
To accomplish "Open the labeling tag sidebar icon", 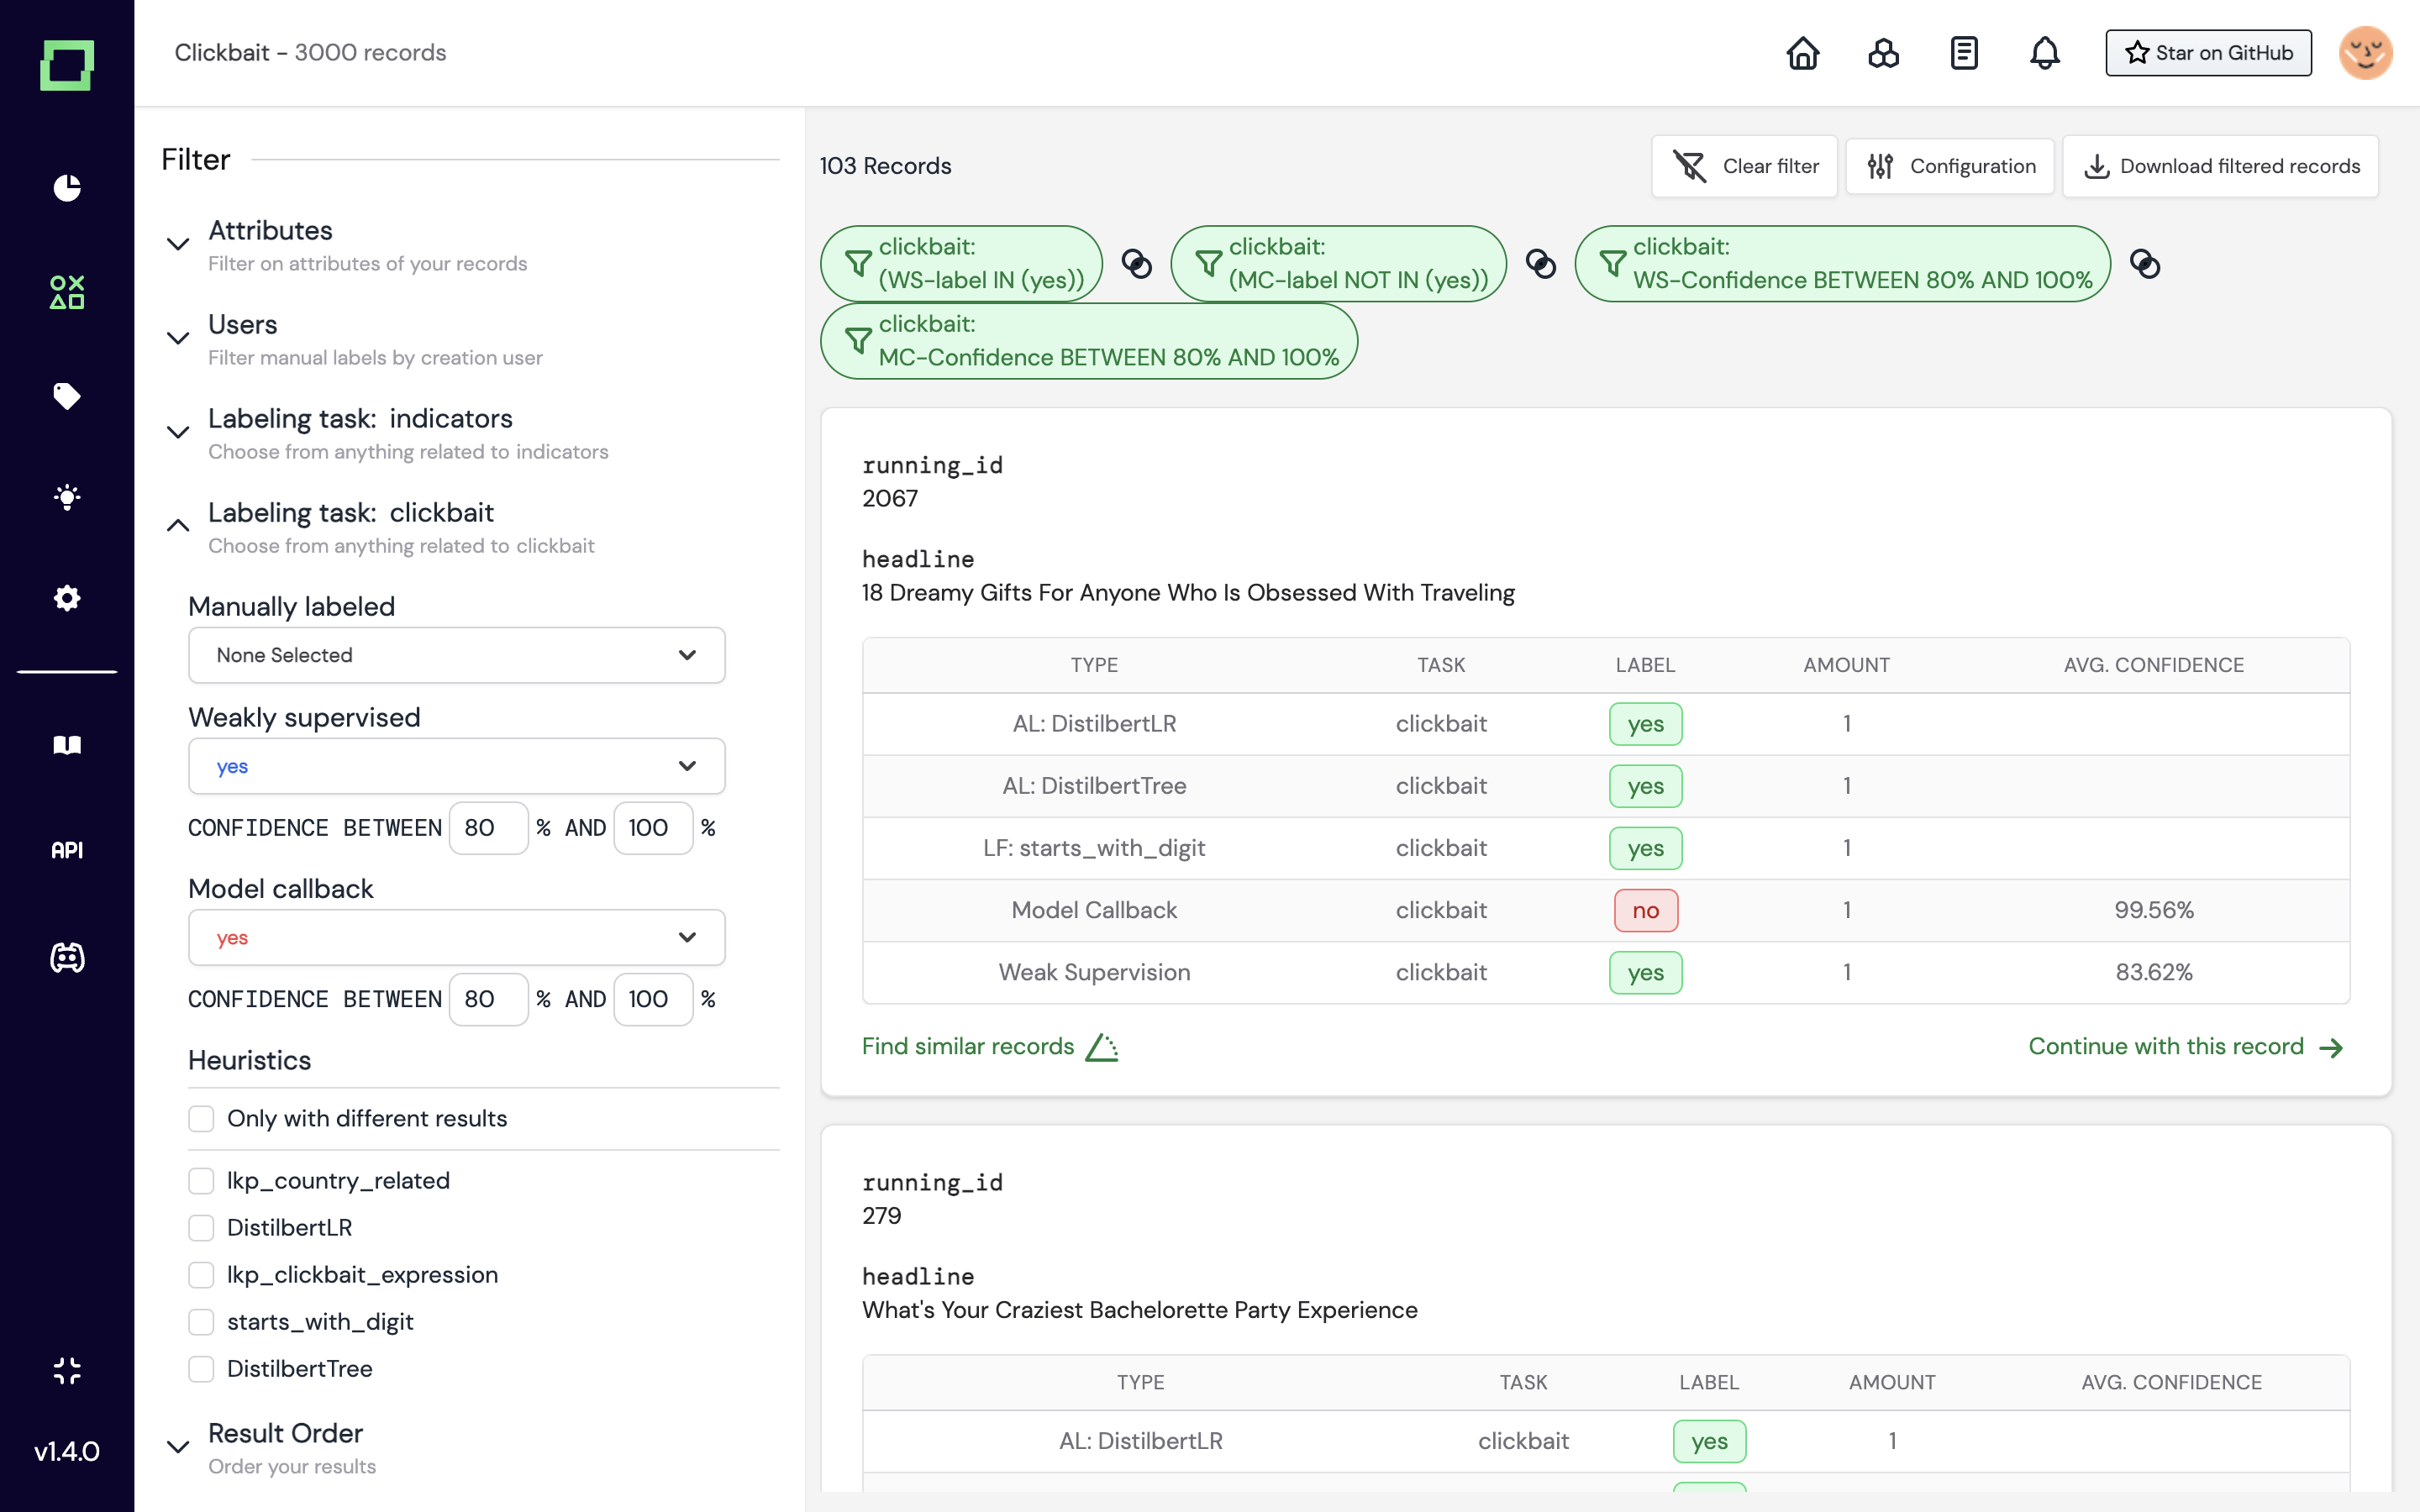I will [67, 395].
